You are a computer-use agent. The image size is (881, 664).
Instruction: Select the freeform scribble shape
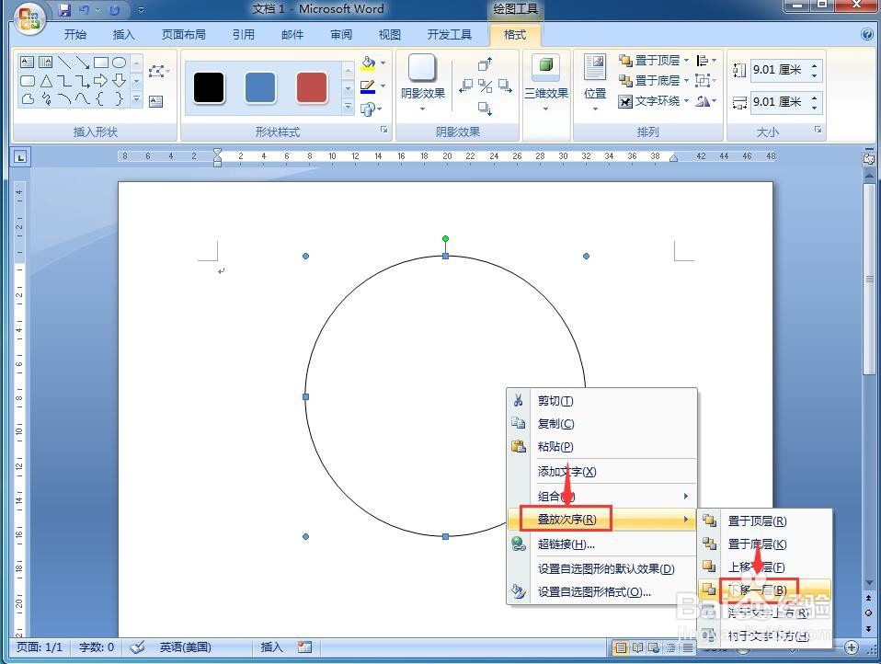(x=46, y=99)
